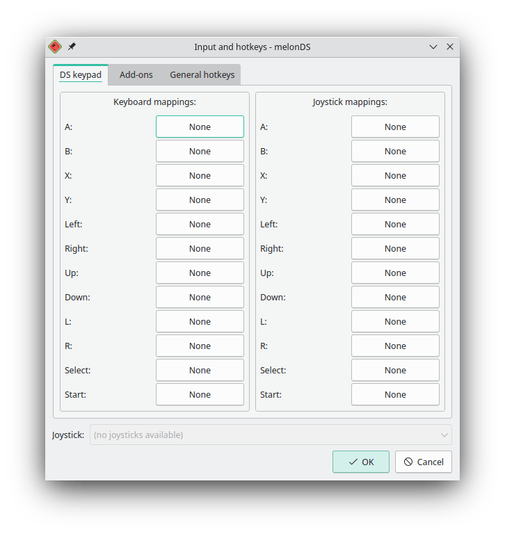Screen dimensions: 505x534
Task: Set joystick mapping for R shoulder
Action: [x=395, y=346]
